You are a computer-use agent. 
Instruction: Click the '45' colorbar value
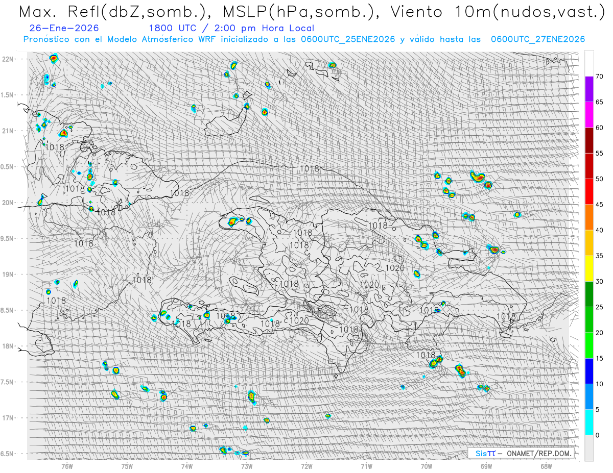click(599, 205)
